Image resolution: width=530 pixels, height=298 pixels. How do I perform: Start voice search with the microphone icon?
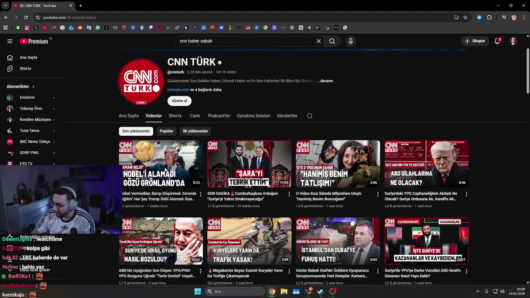point(351,41)
